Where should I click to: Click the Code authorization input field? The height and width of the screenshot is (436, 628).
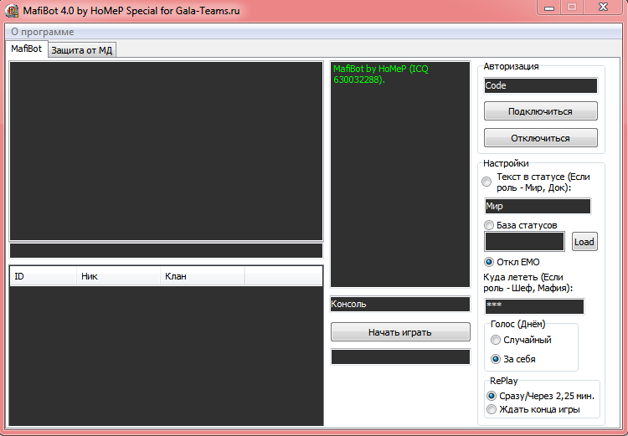pos(540,85)
